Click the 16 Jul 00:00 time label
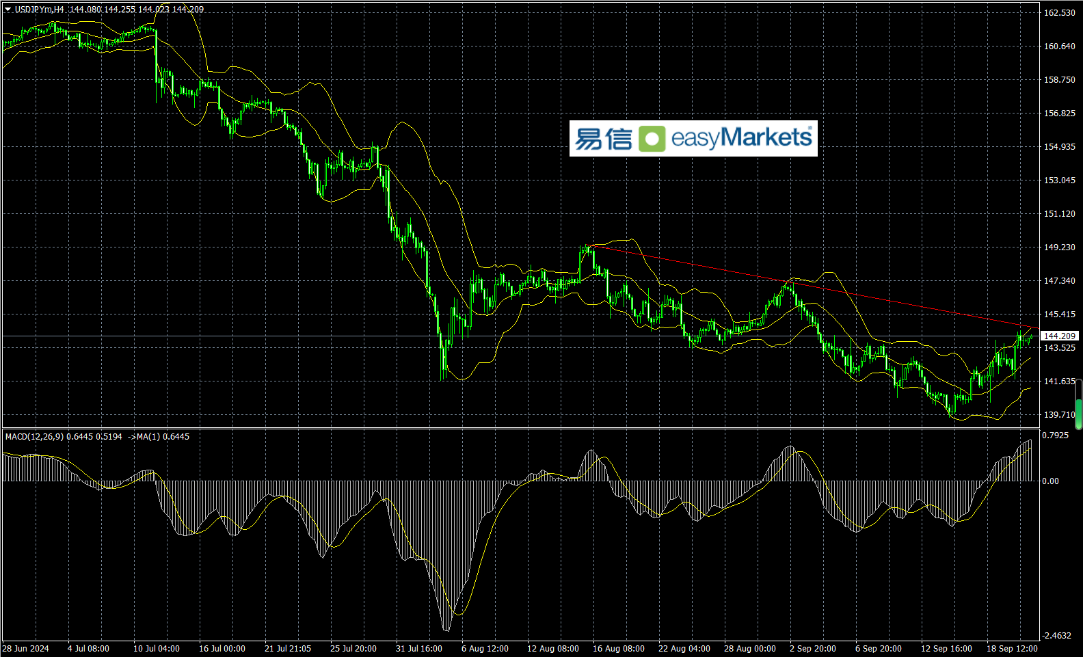Screen dimensions: 1083x657 click(x=222, y=648)
